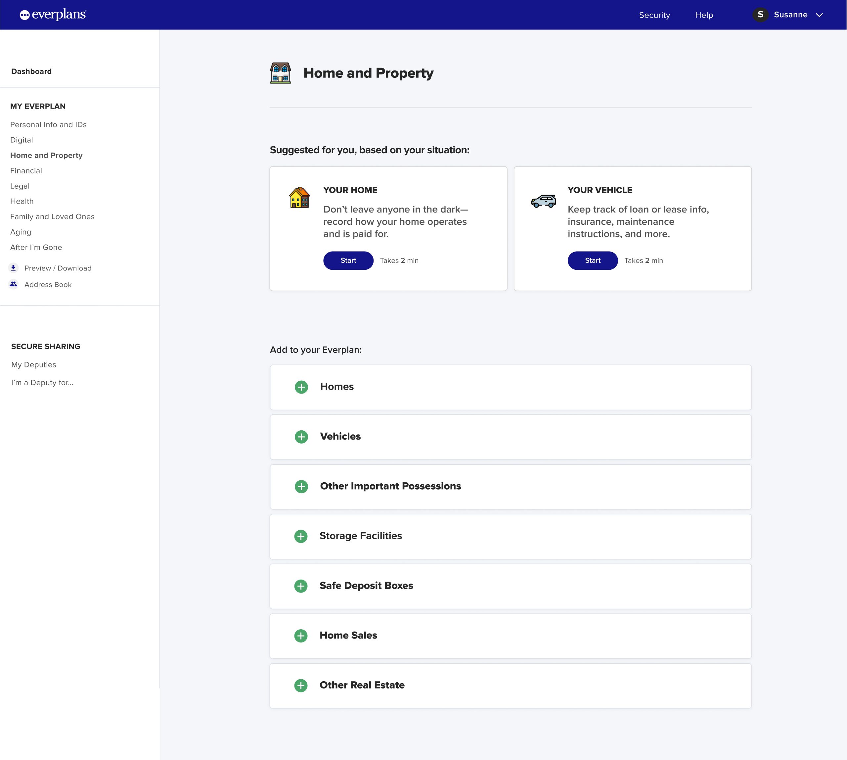The width and height of the screenshot is (847, 760).
Task: Open I'm a Deputy for... link
Action: [x=42, y=383]
